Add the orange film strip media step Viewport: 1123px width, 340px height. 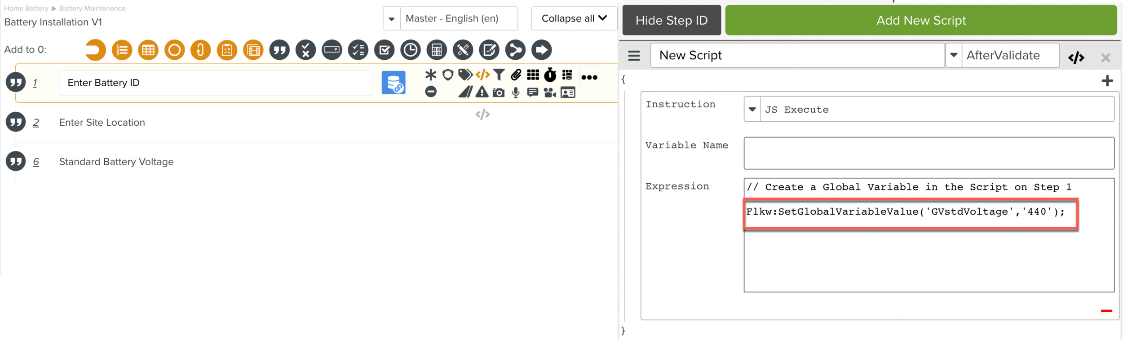pyautogui.click(x=253, y=50)
